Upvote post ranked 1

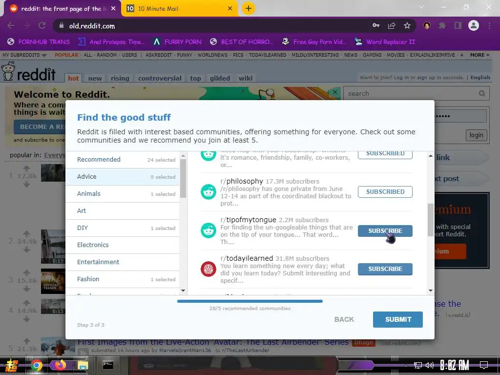26,168
